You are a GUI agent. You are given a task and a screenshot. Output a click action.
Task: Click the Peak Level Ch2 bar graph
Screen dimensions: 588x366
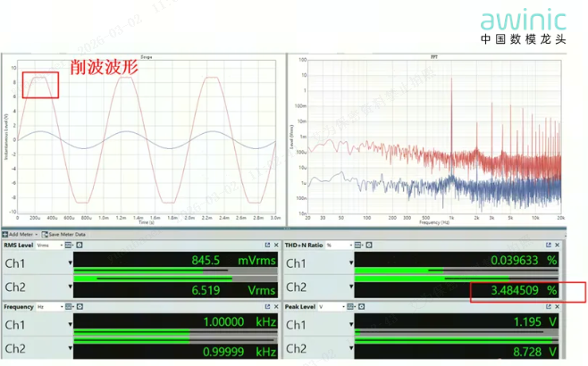tap(457, 340)
